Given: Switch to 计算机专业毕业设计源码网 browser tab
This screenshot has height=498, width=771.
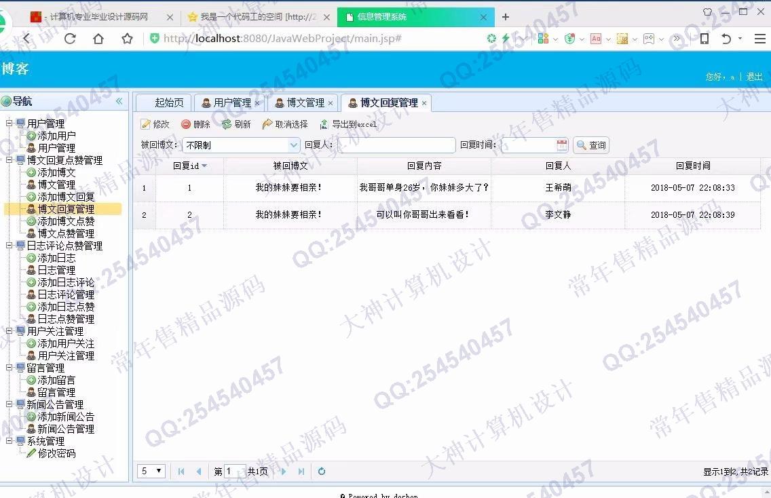Looking at the screenshot, I should pyautogui.click(x=101, y=17).
